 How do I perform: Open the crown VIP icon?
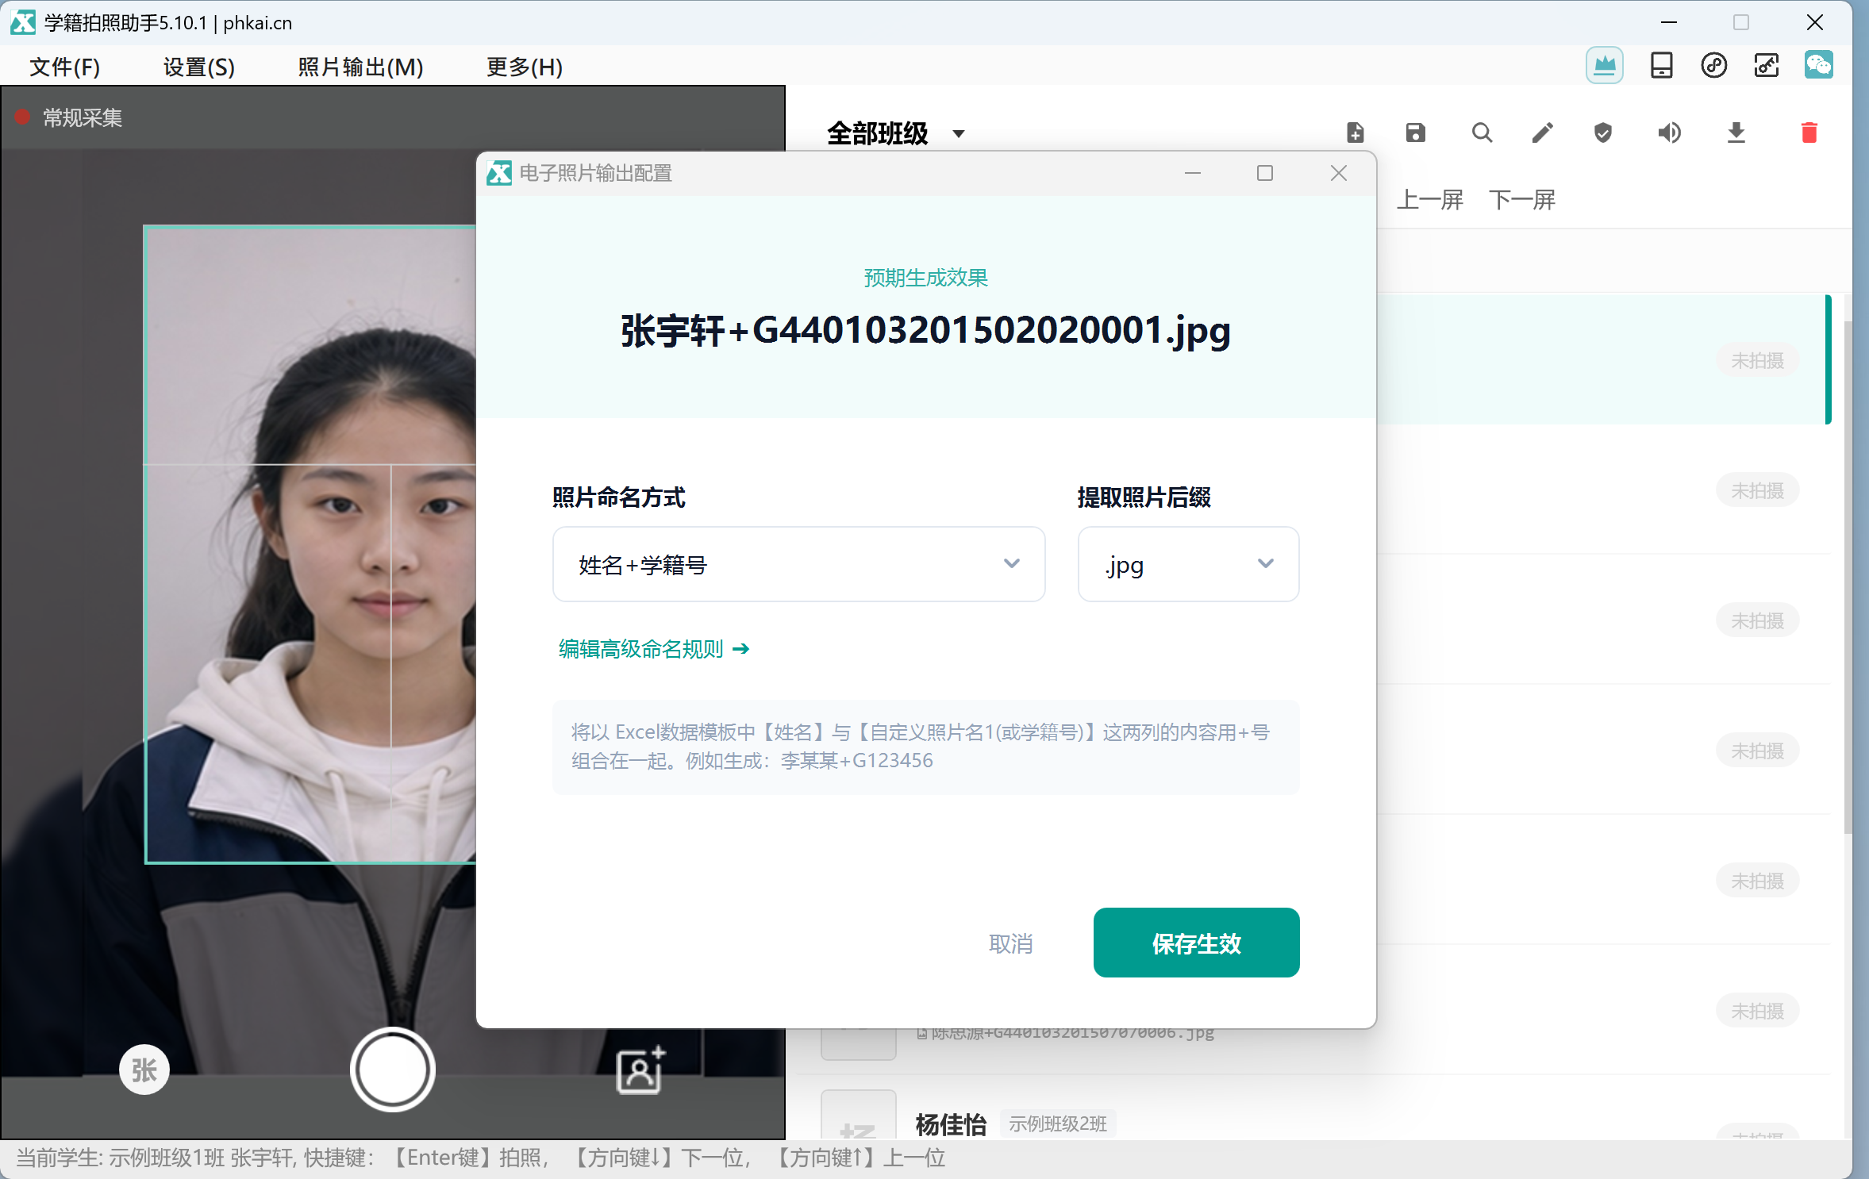tap(1604, 65)
